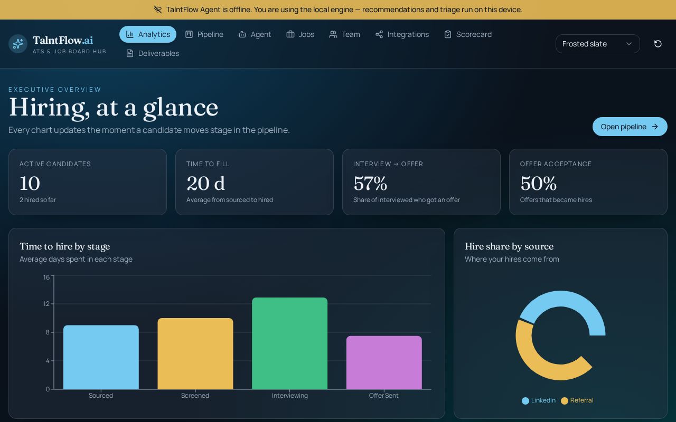Select the Analytics tab
The width and height of the screenshot is (676, 422).
[x=148, y=34]
